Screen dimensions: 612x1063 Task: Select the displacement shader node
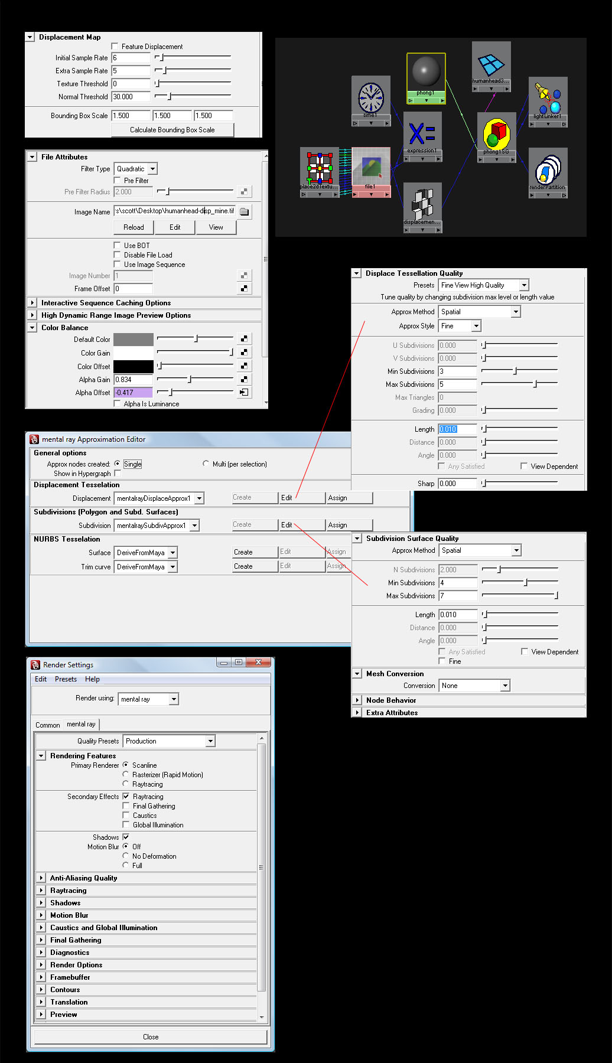(422, 207)
